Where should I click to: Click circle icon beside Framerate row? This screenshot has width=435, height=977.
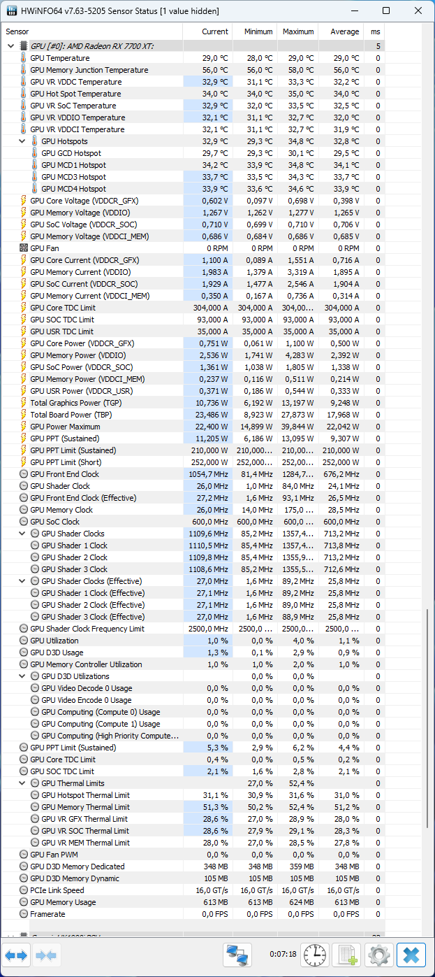pyautogui.click(x=24, y=914)
